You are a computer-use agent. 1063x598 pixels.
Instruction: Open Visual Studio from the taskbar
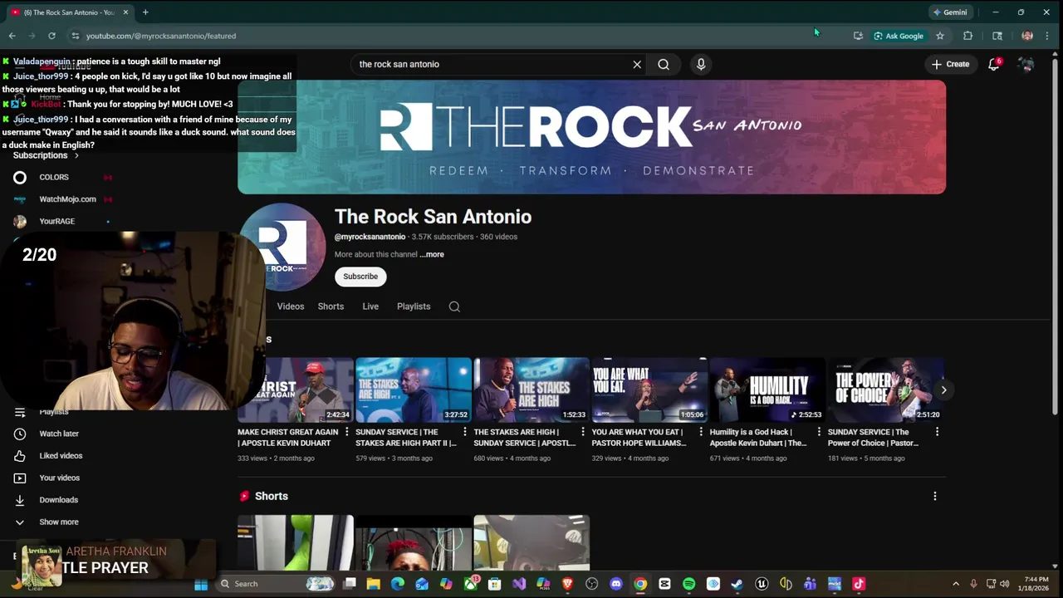pyautogui.click(x=519, y=584)
